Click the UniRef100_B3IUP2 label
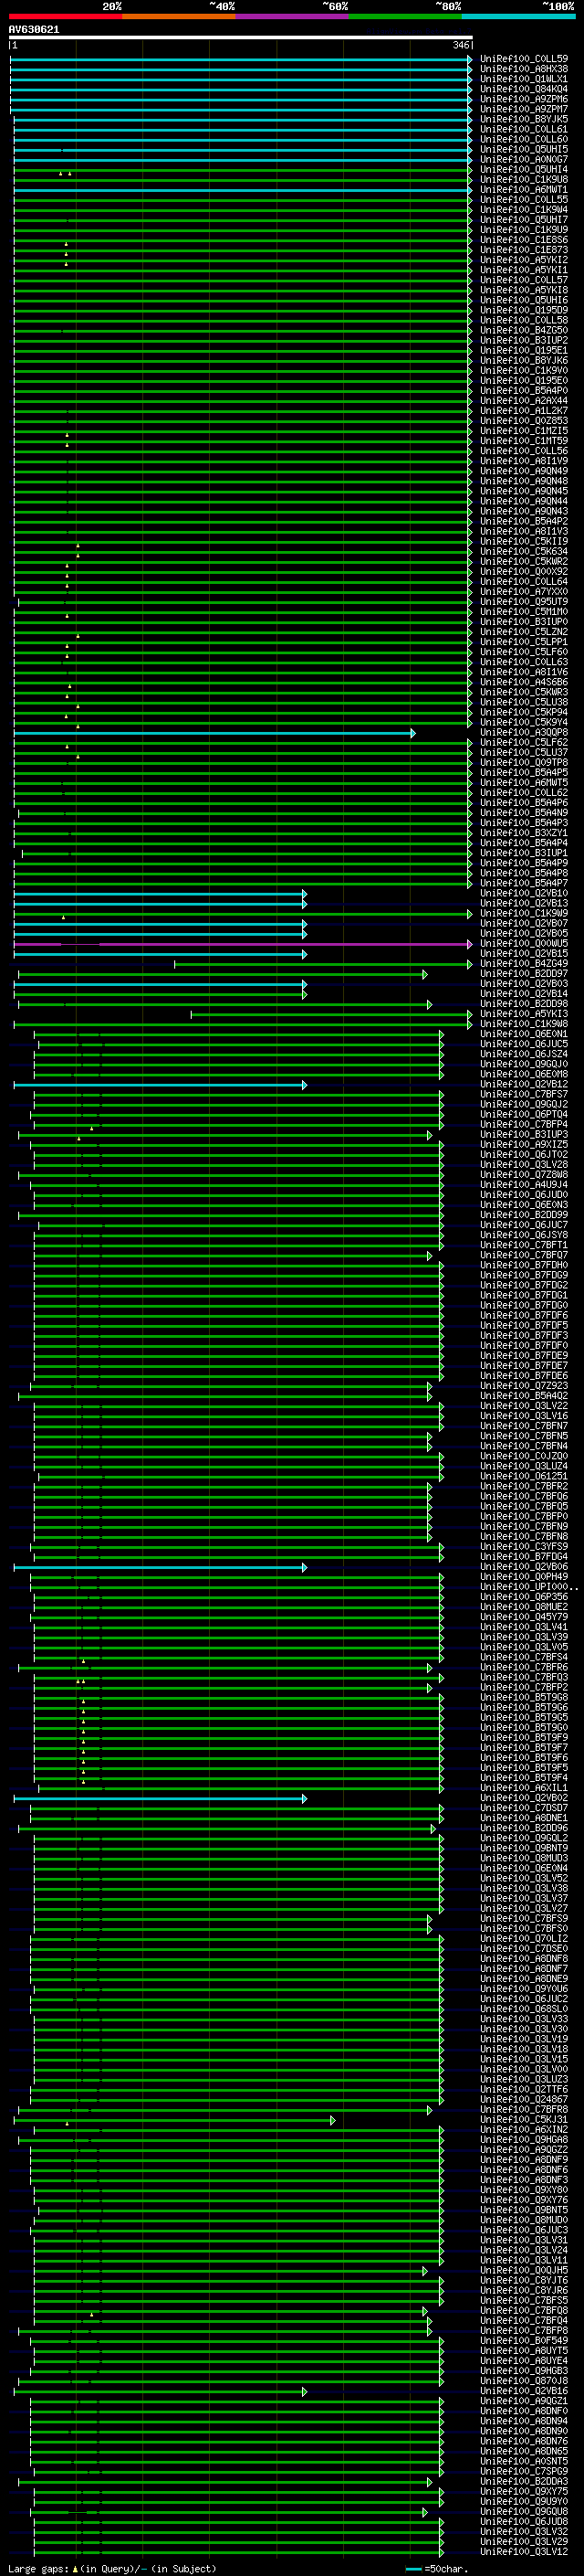584x2576 pixels. pyautogui.click(x=523, y=341)
